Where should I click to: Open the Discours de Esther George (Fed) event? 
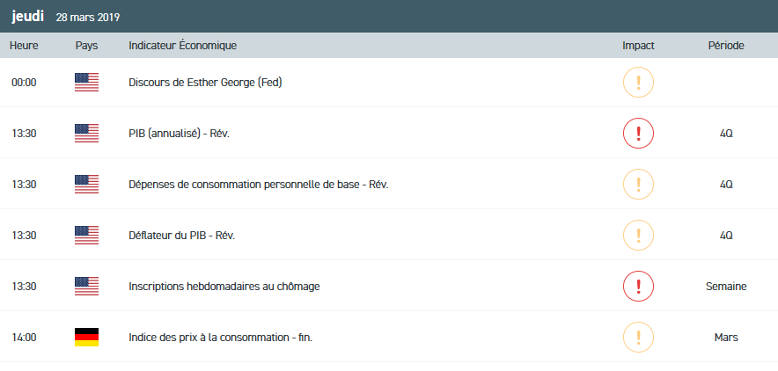(205, 83)
